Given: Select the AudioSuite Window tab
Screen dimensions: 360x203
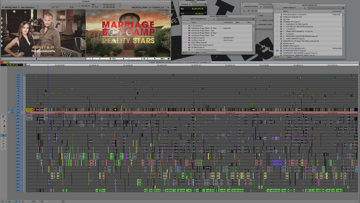Looking at the screenshot, I should (x=252, y=7).
